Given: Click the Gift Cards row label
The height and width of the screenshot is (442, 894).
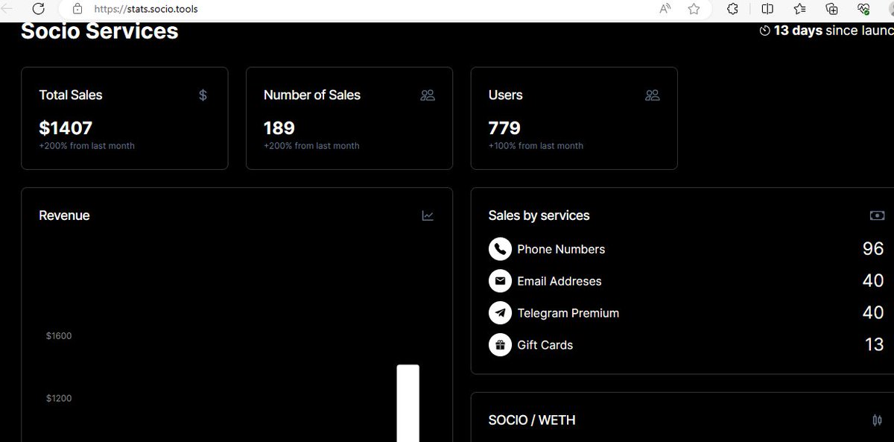Looking at the screenshot, I should point(545,345).
